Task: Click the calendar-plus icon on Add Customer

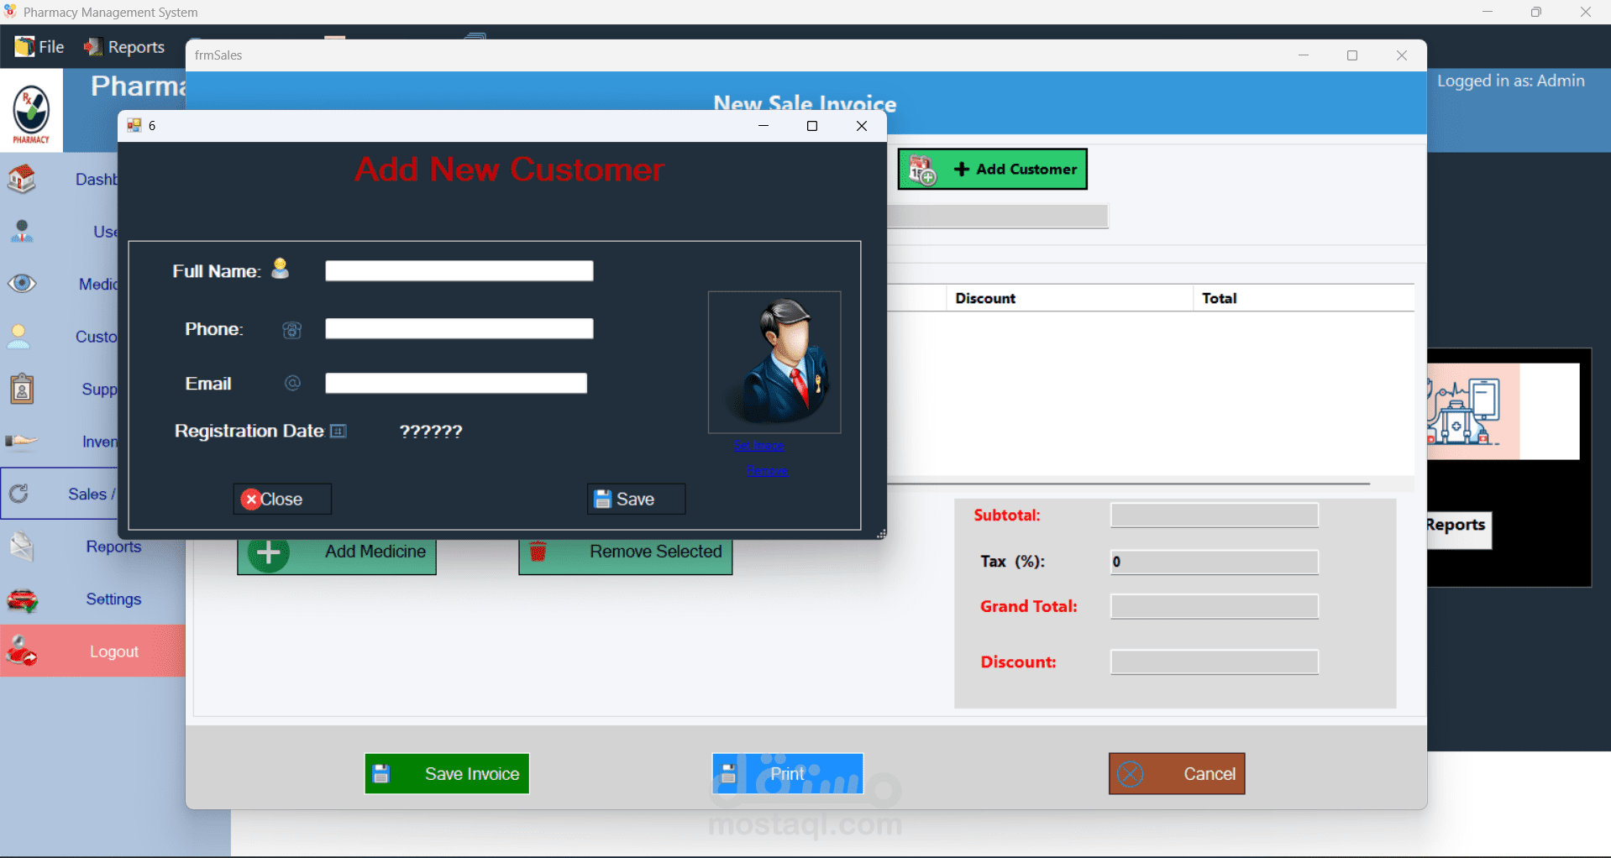Action: [x=923, y=170]
